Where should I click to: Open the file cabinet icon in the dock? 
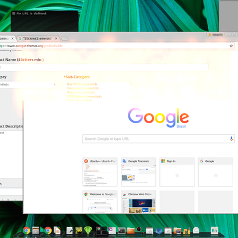[x=36, y=230]
